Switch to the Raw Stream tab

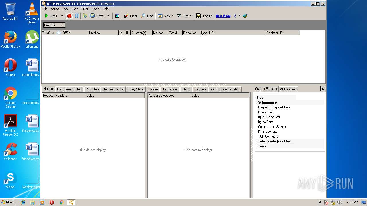click(170, 89)
